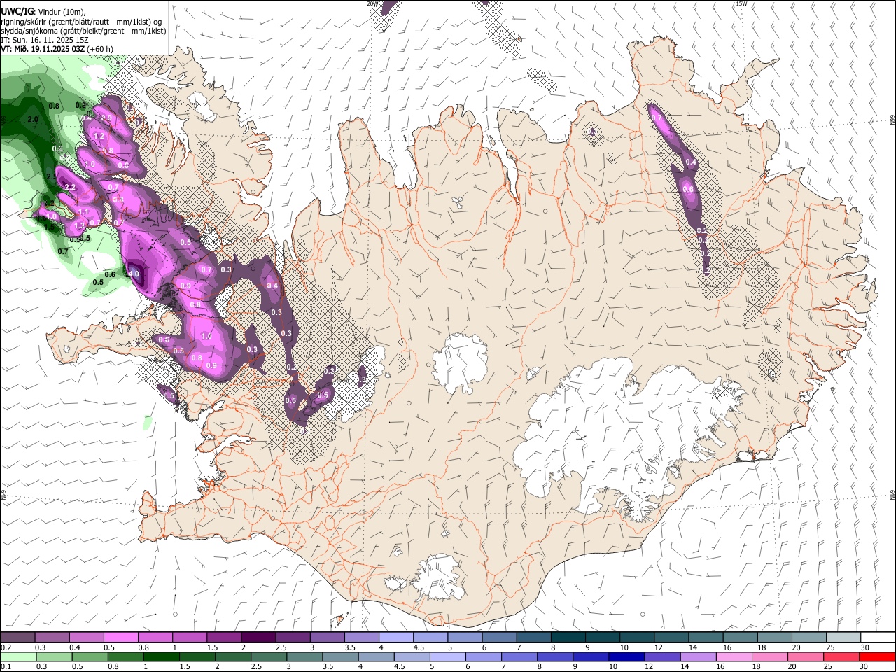
Task: Pick light pink lower legend swatch 16 to 18
Action: pyautogui.click(x=734, y=657)
